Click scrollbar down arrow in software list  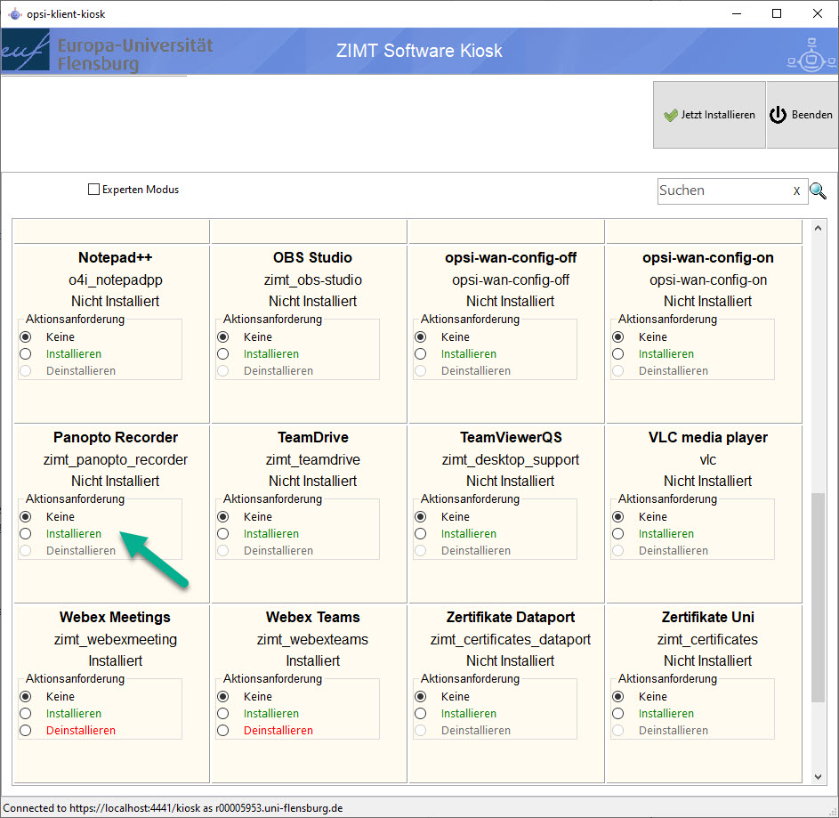tap(819, 776)
